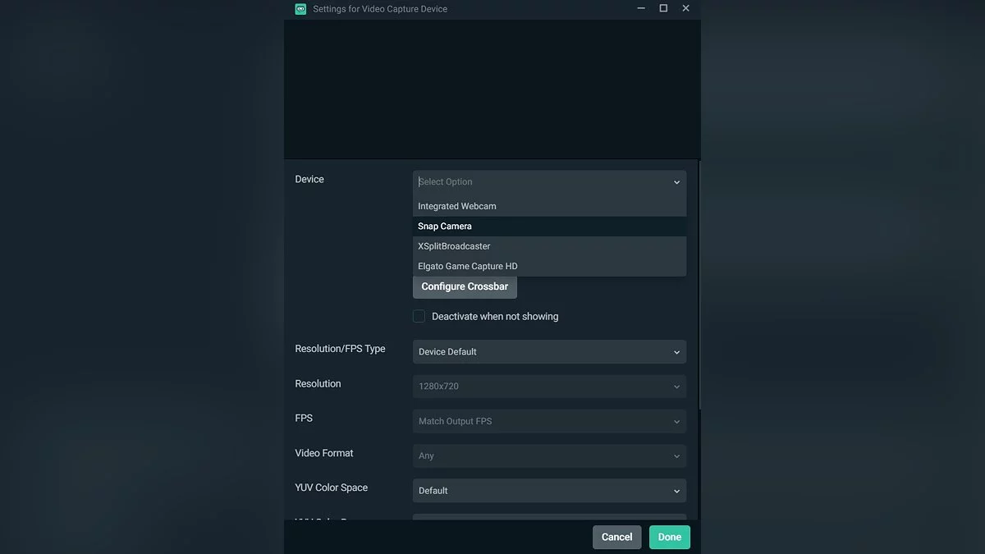Click the Cancel button
985x554 pixels.
pyautogui.click(x=616, y=538)
